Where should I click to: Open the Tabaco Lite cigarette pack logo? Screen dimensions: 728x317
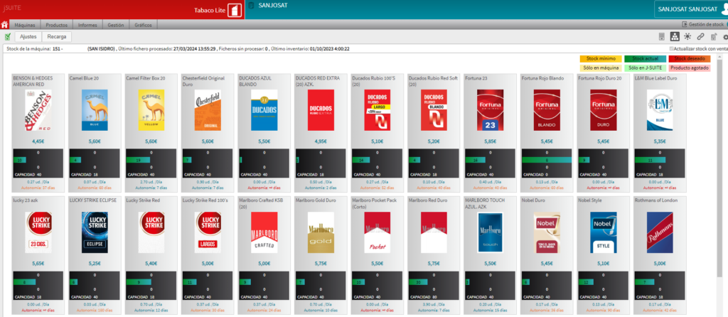(235, 10)
